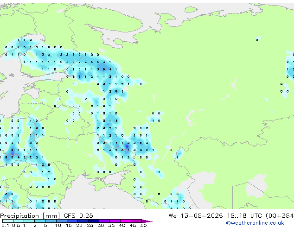Viewport: 294px width, 227px height.
Task: Choose the 20–25 mm dark blue swatch
Action: (x=83, y=221)
